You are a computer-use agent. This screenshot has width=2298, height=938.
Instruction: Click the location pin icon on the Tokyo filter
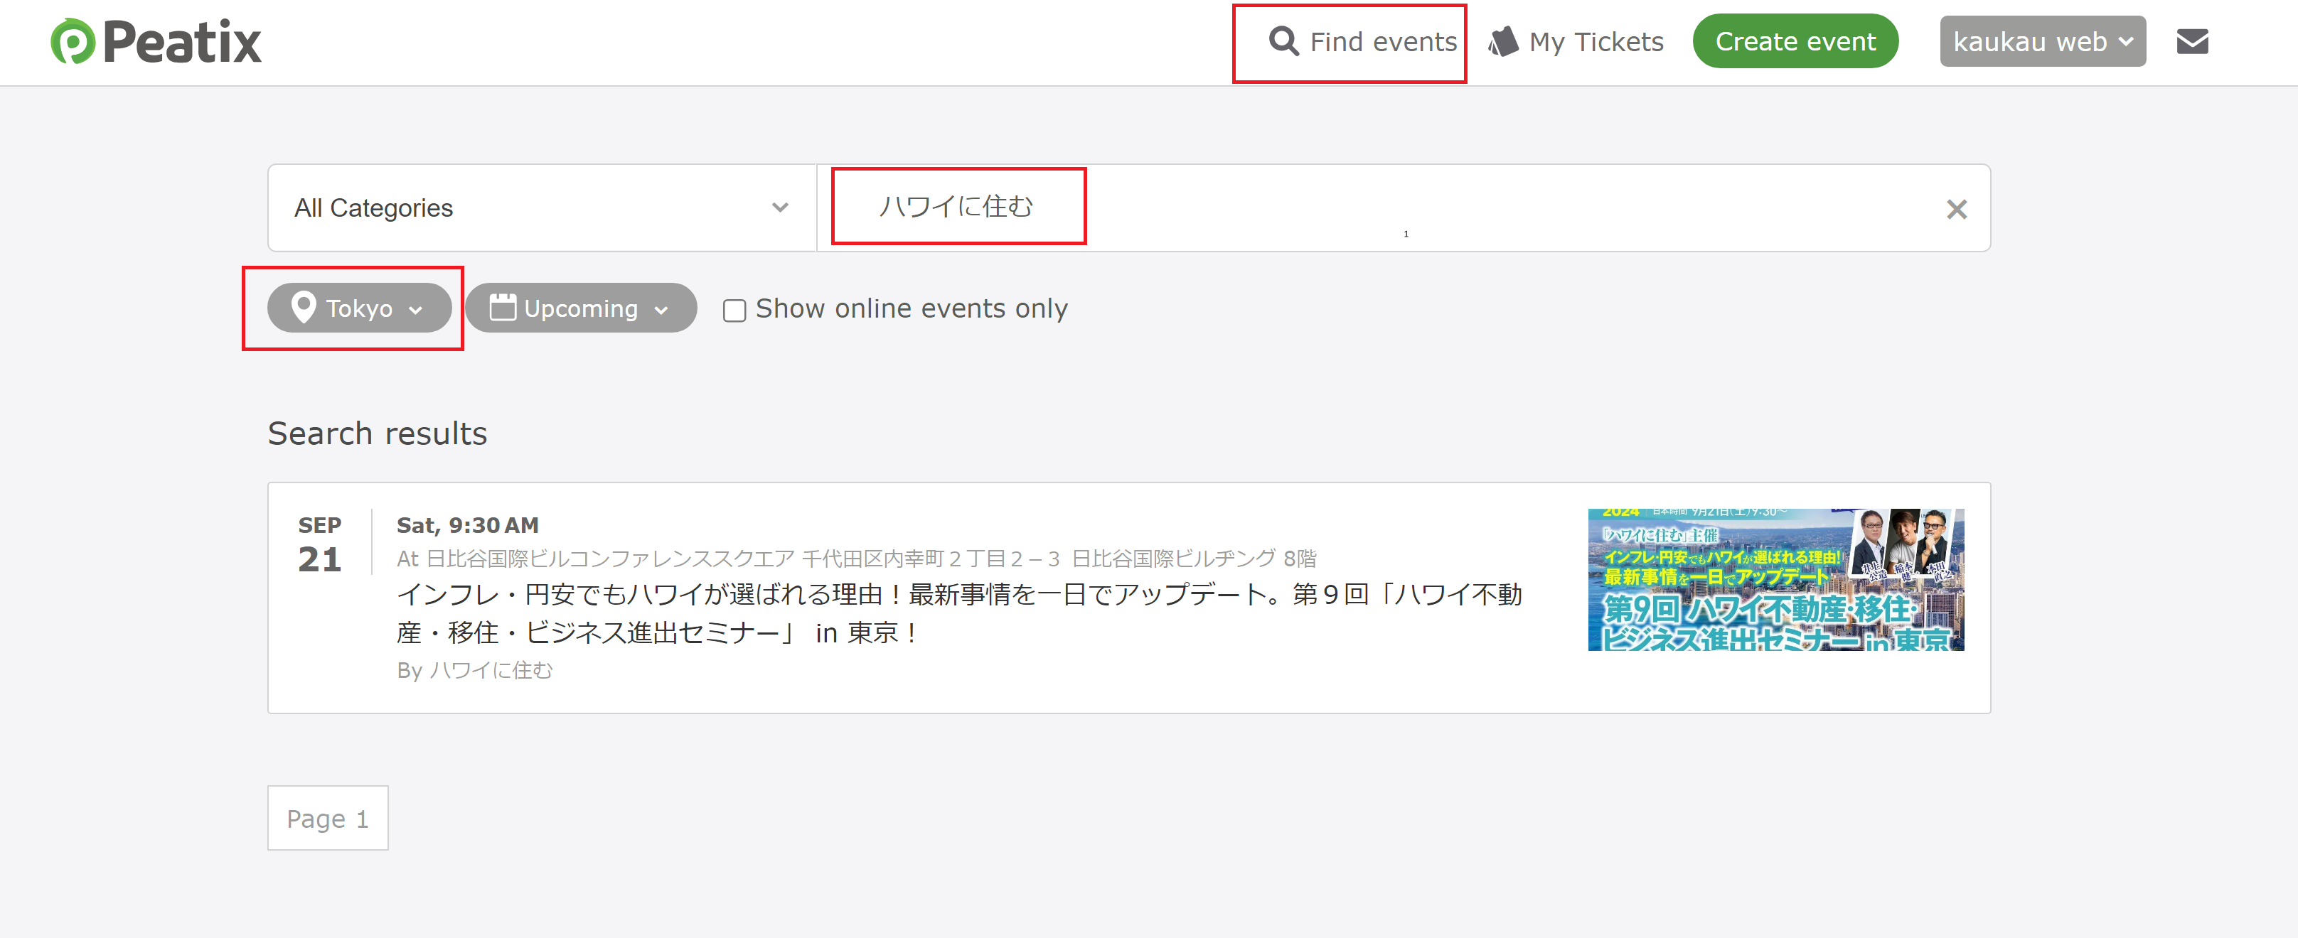tap(304, 308)
